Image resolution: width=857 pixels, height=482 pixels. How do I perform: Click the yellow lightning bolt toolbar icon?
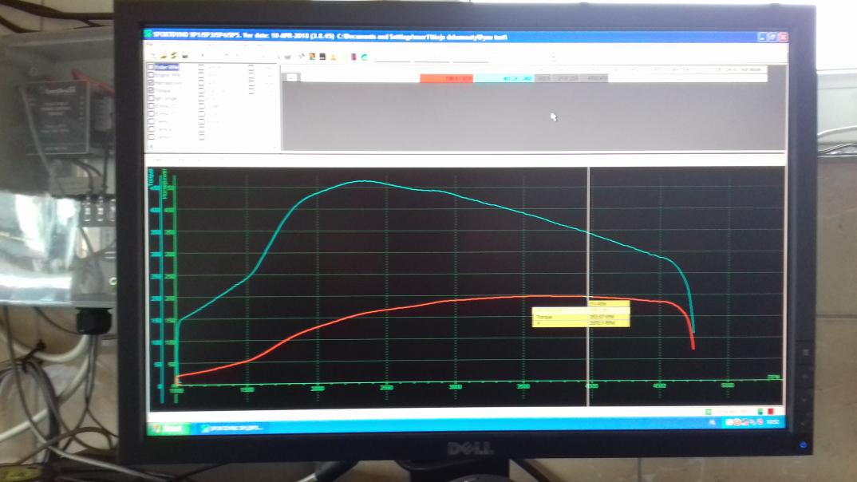point(173,56)
